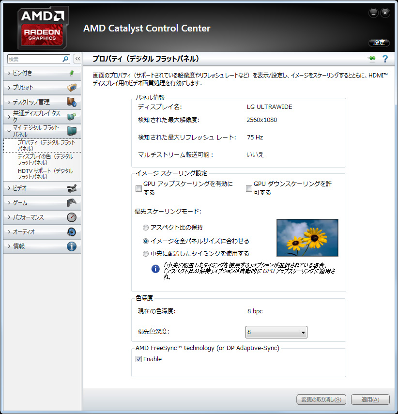Expand the デスクトップ管理 section
This screenshot has width=398, height=414.
tap(42, 102)
